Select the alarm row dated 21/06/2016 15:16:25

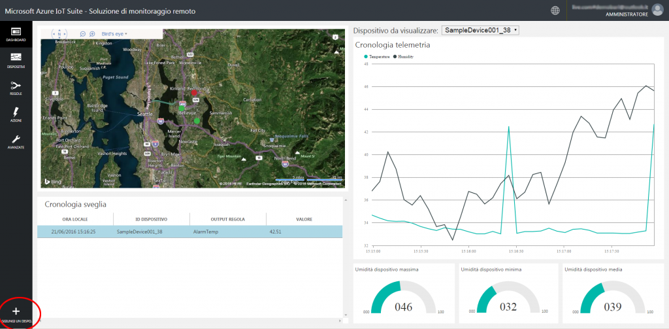190,232
